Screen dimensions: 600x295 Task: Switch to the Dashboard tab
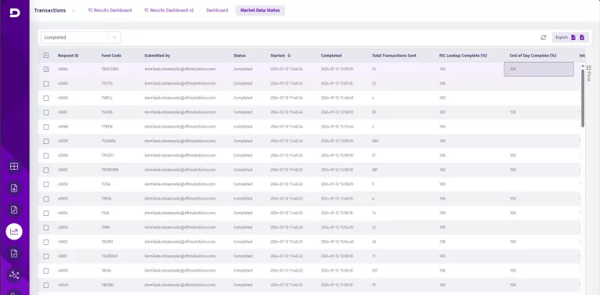pos(217,10)
